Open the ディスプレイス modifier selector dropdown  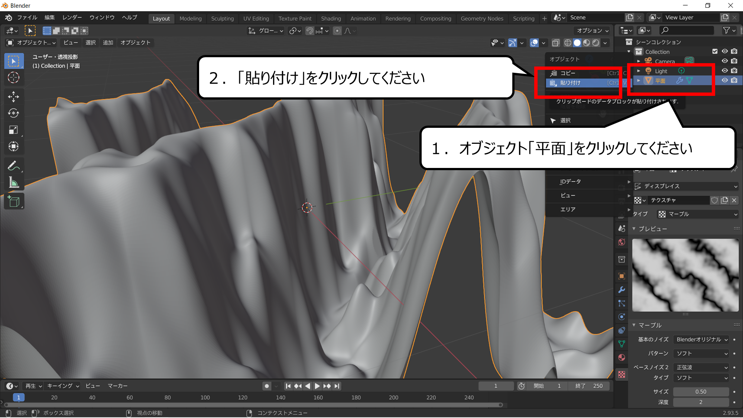click(x=687, y=186)
